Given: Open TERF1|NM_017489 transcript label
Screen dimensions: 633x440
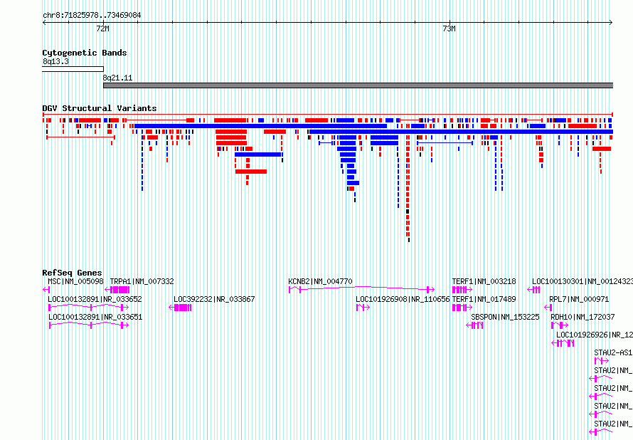Looking at the screenshot, I should [x=484, y=300].
